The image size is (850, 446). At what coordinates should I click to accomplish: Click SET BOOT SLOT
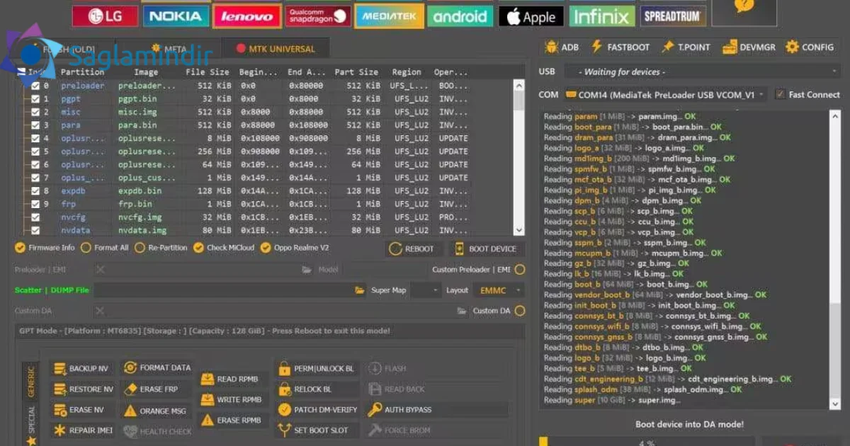(317, 430)
